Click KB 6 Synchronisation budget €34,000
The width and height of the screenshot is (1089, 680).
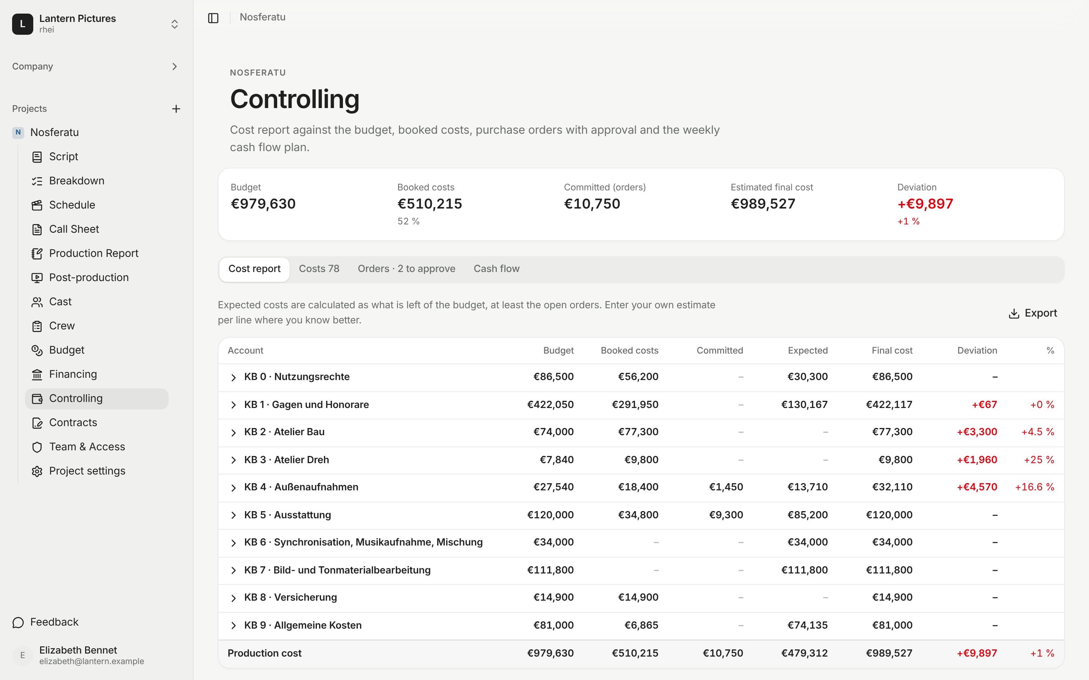click(553, 542)
